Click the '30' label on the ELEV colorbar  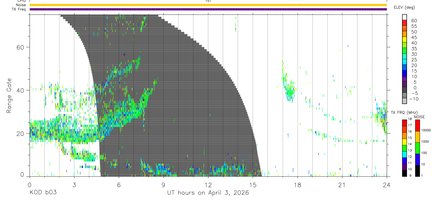[x=413, y=54]
